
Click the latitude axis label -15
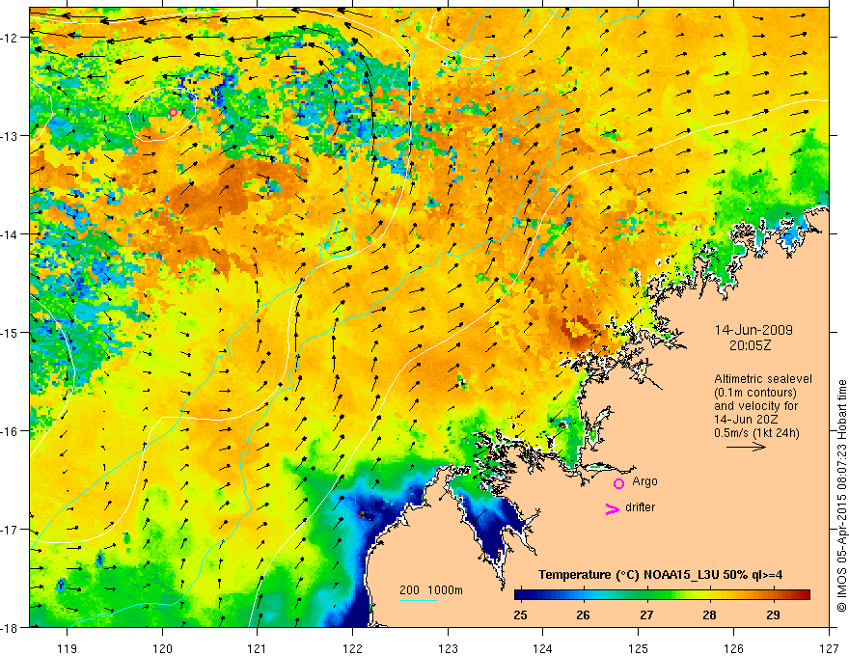tap(11, 333)
